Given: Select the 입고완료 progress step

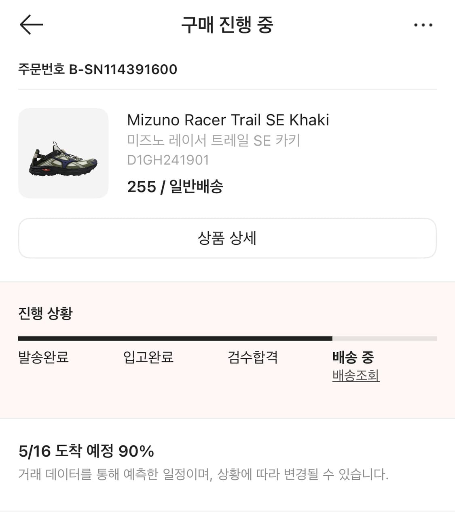Looking at the screenshot, I should [148, 357].
